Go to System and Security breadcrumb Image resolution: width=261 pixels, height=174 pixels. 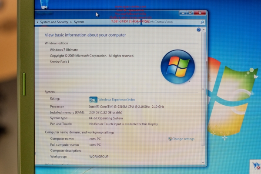(x=54, y=22)
